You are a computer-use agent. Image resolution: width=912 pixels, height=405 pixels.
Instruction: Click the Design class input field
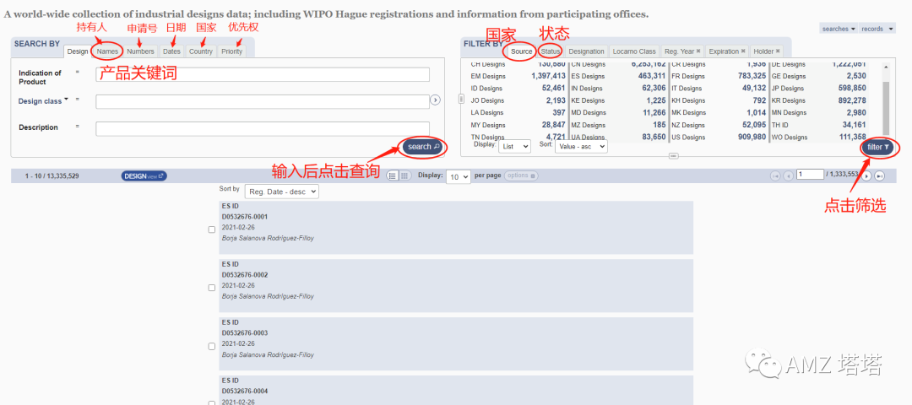coord(263,101)
